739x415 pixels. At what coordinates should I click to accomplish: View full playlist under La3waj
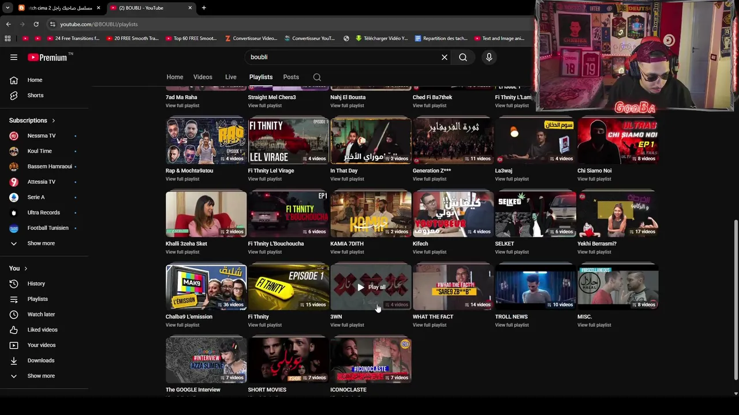click(x=512, y=179)
